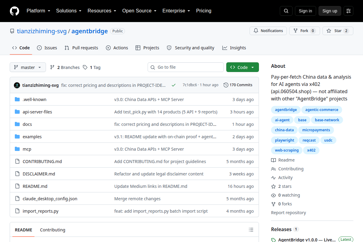
Task: Open the README outline list icon
Action: [251, 230]
